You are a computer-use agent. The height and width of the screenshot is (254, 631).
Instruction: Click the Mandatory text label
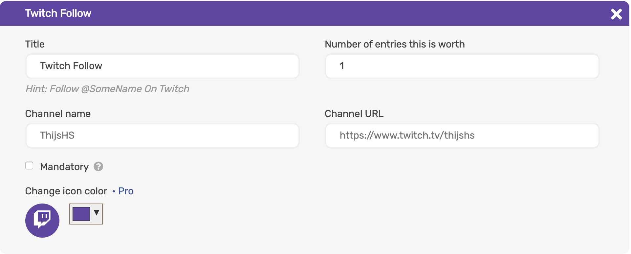[x=64, y=167]
